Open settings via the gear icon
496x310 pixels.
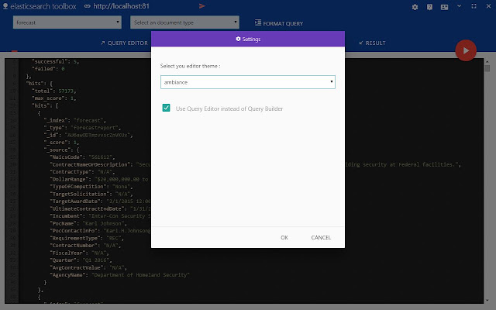[x=415, y=7]
